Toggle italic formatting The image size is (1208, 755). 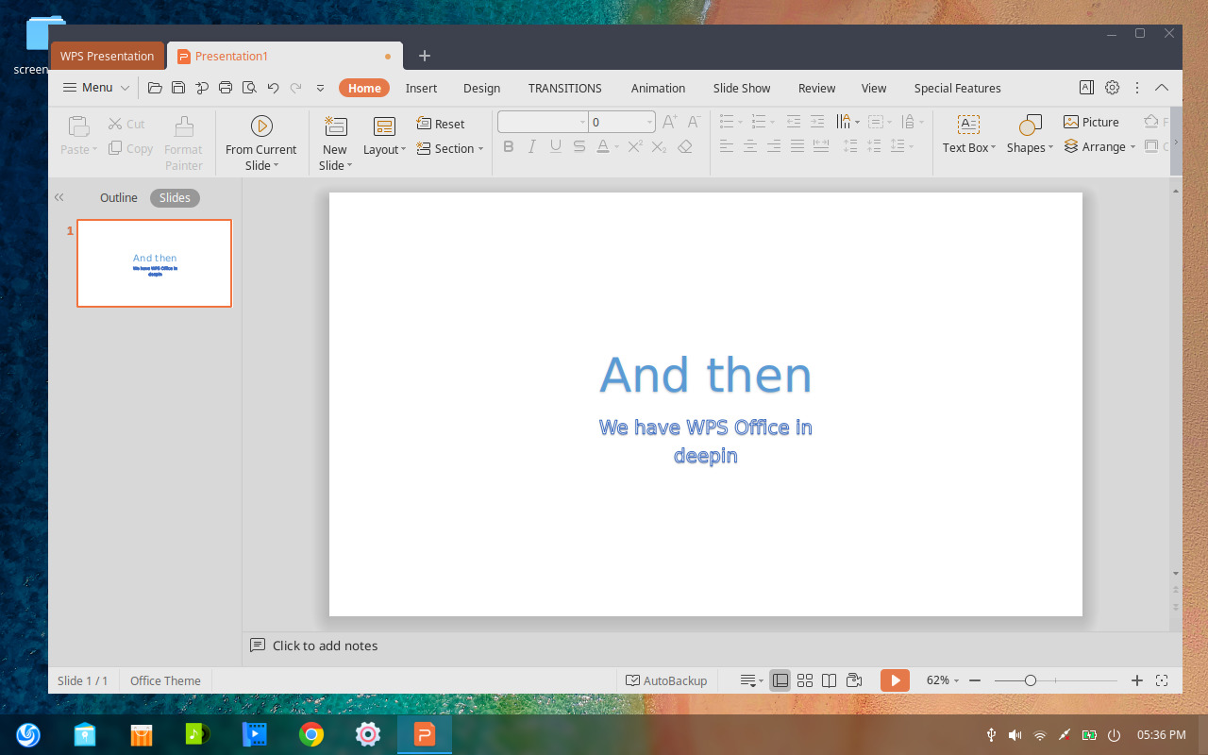coord(531,145)
